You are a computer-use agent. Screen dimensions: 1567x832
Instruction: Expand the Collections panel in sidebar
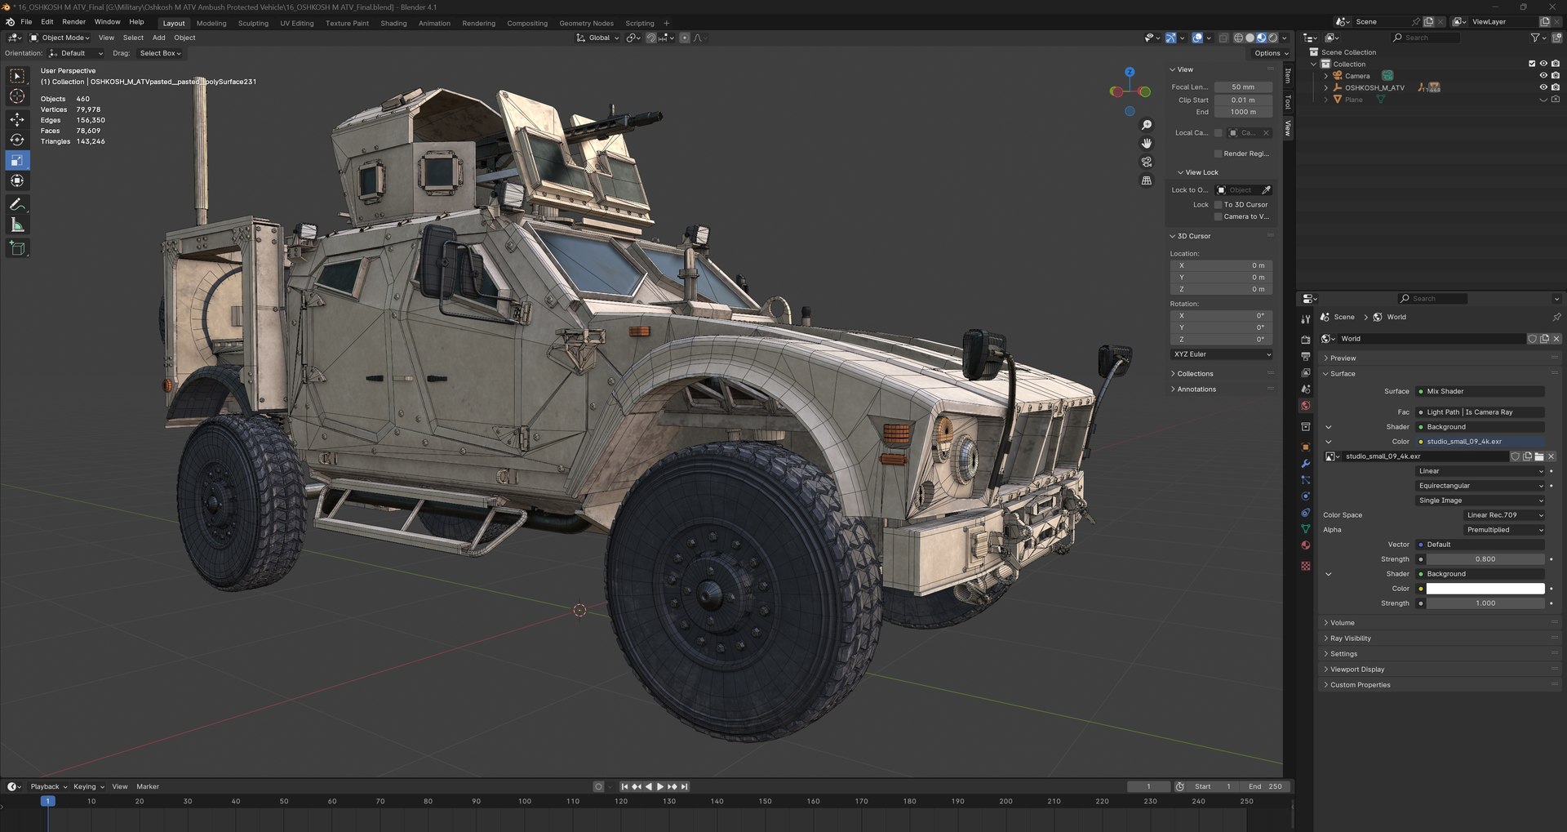click(1196, 374)
